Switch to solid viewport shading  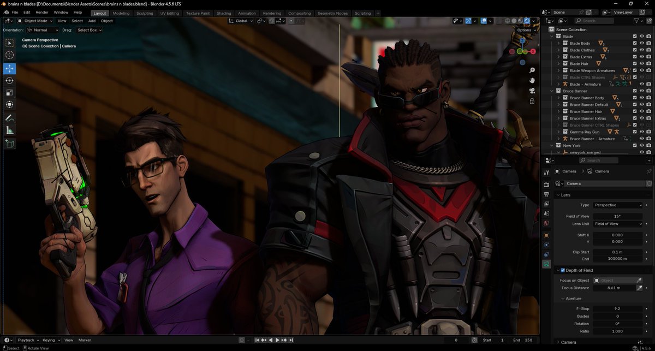[513, 21]
